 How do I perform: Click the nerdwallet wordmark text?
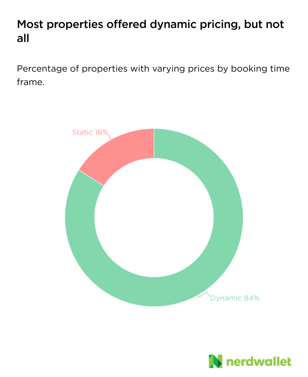pyautogui.click(x=259, y=361)
